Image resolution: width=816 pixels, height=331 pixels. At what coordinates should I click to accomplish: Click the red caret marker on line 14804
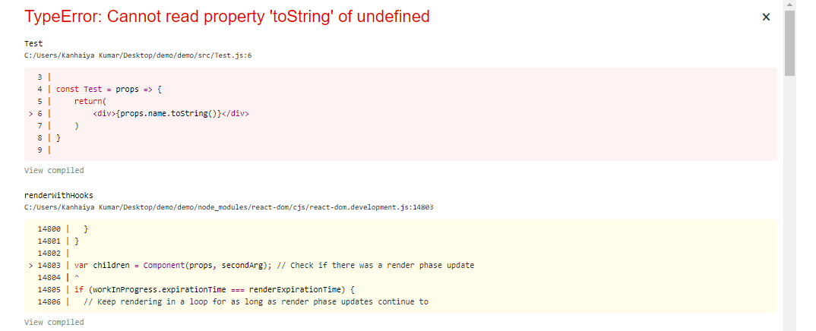[x=76, y=277]
